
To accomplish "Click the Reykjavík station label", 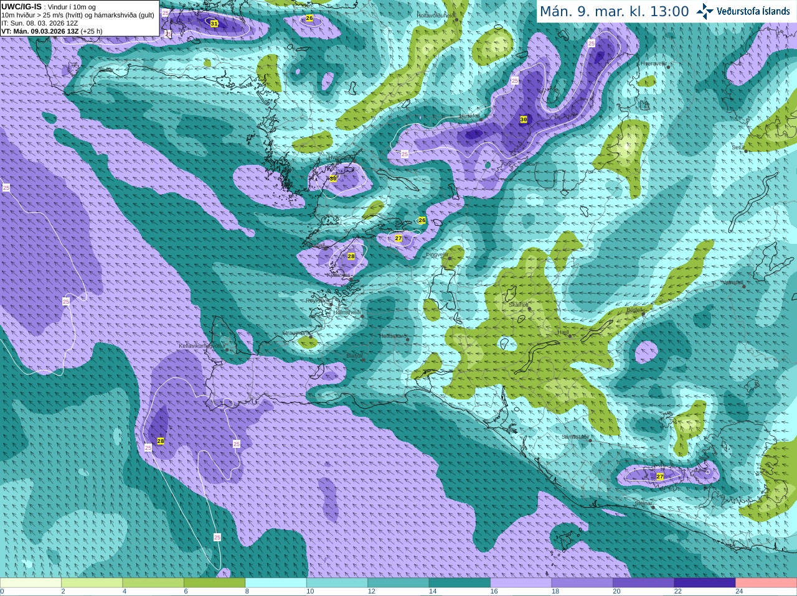I will click(317, 300).
